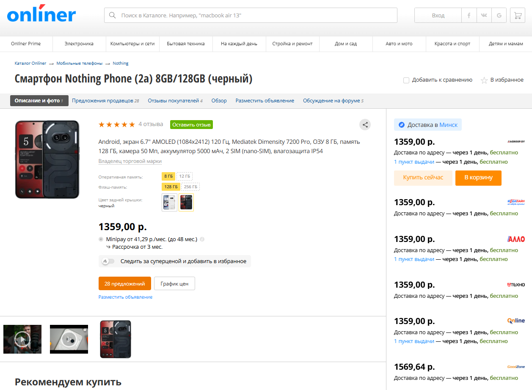Image resolution: width=532 pixels, height=390 pixels.
Task: Open the На каждый день menu
Action: click(239, 44)
